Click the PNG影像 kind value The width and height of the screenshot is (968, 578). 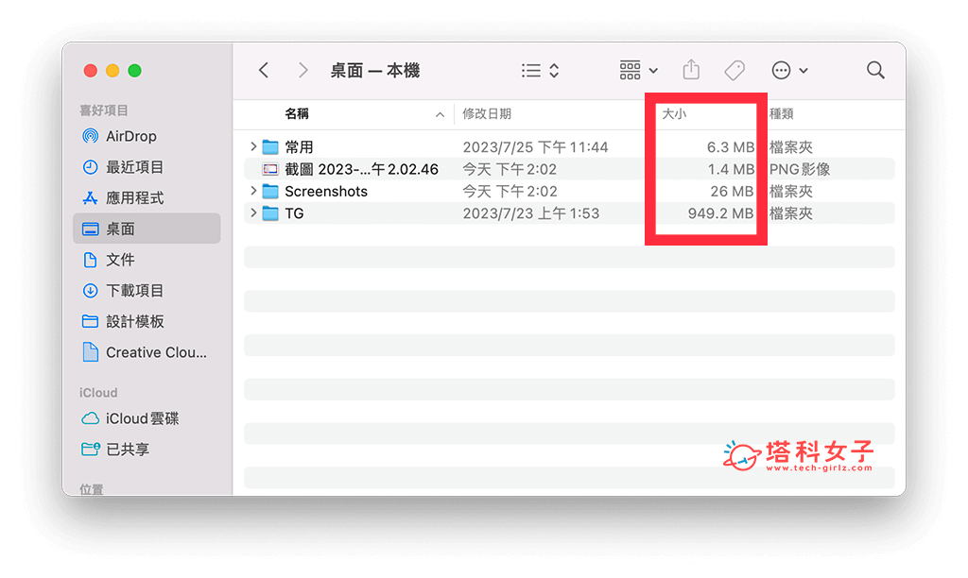pyautogui.click(x=800, y=169)
